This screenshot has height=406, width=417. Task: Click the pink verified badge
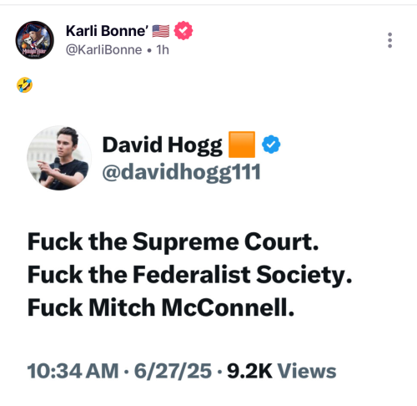coord(183,30)
